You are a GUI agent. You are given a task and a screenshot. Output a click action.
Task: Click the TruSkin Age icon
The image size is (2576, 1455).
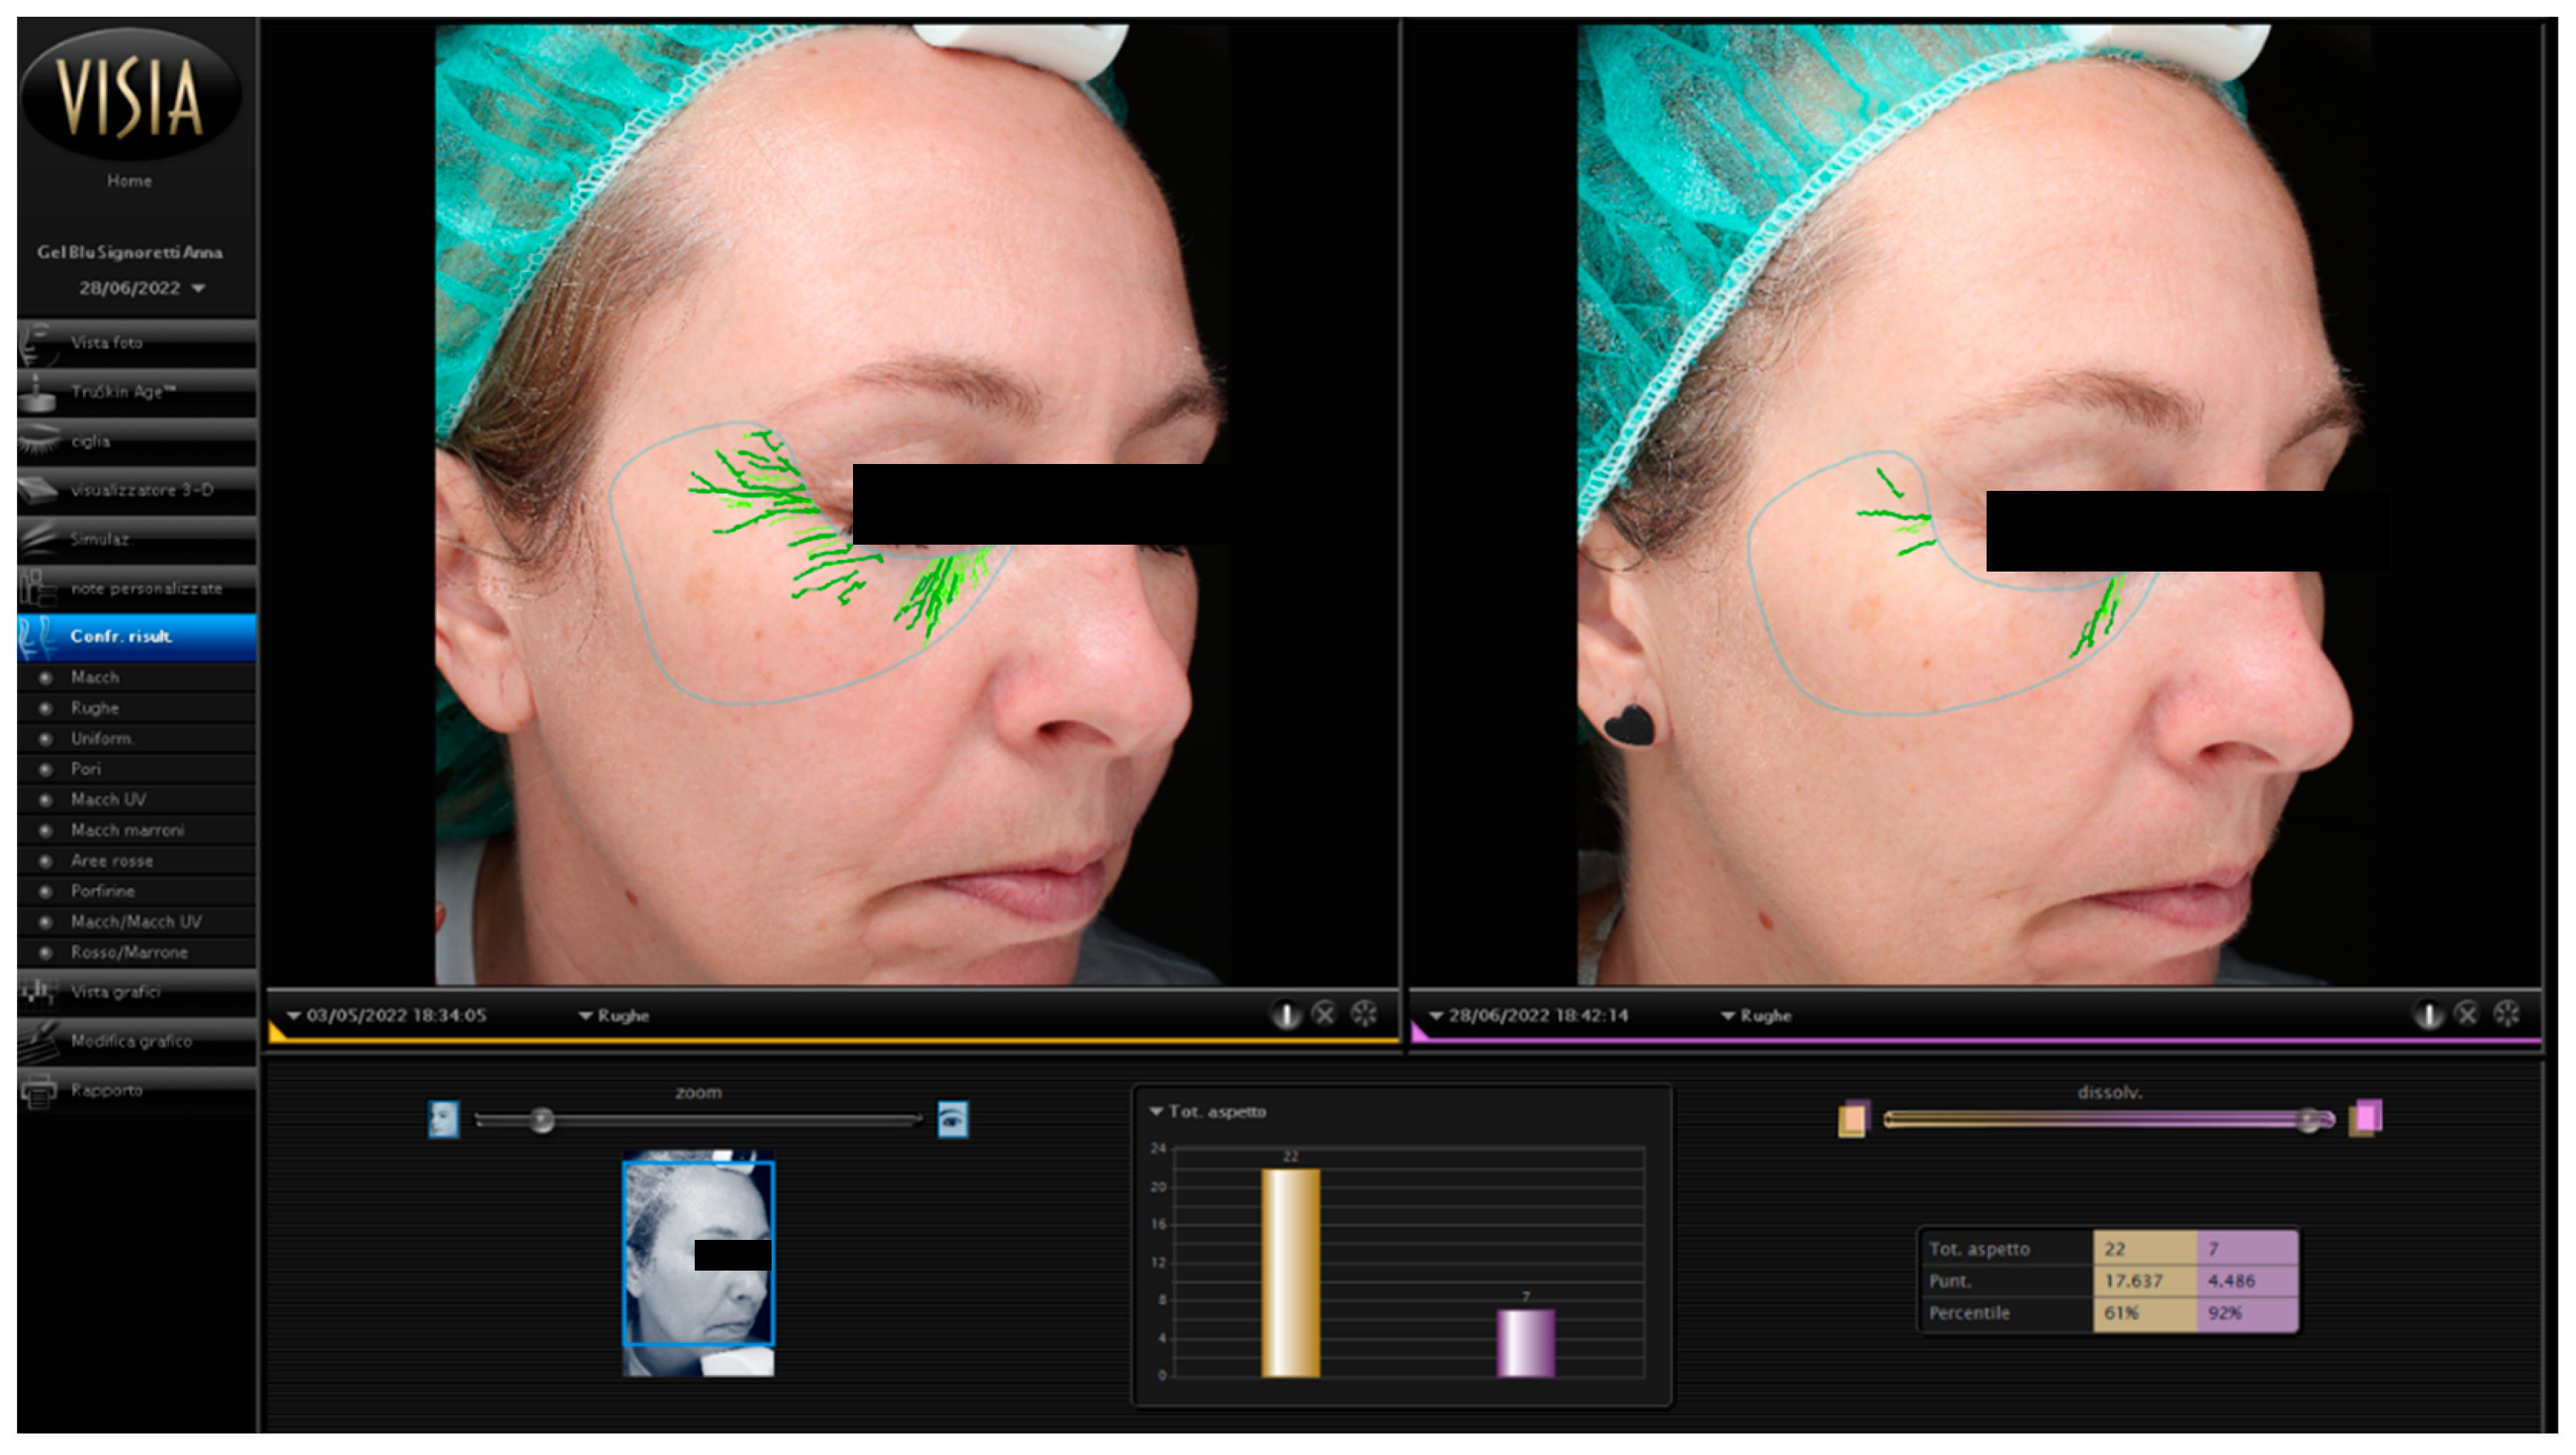[38, 393]
